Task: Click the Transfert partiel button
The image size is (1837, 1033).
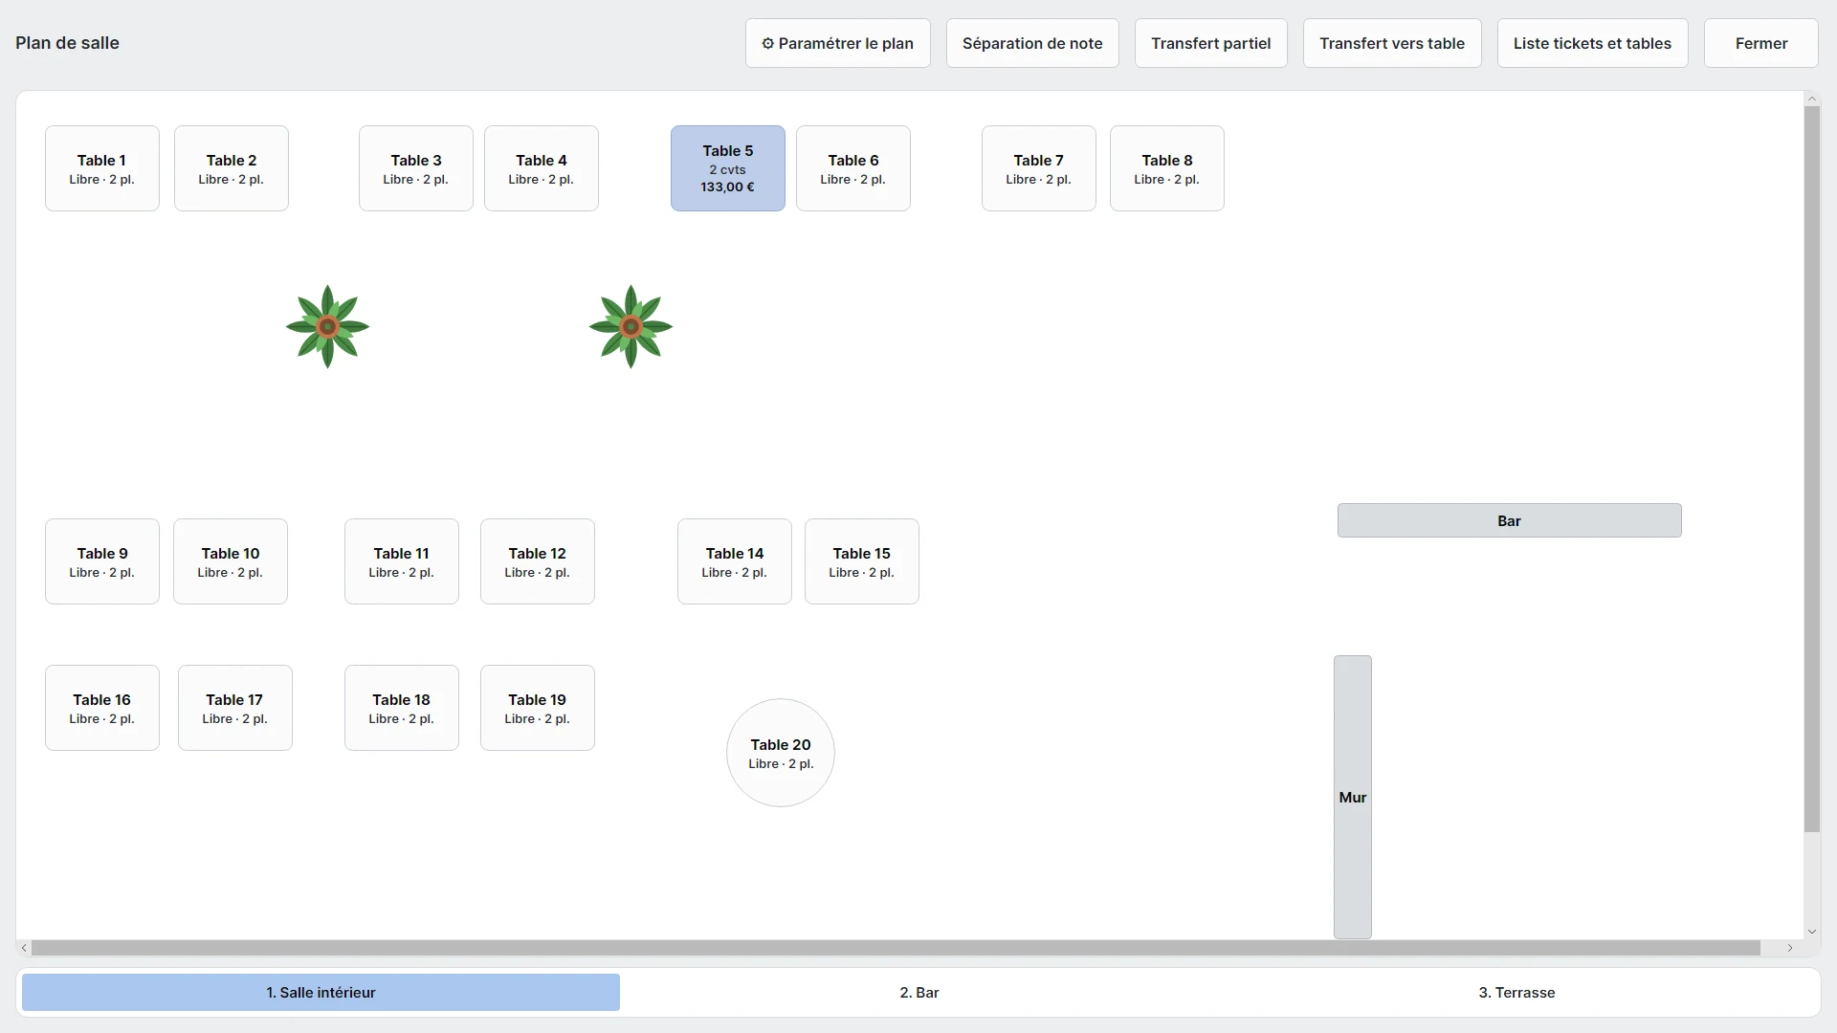Action: coord(1211,43)
